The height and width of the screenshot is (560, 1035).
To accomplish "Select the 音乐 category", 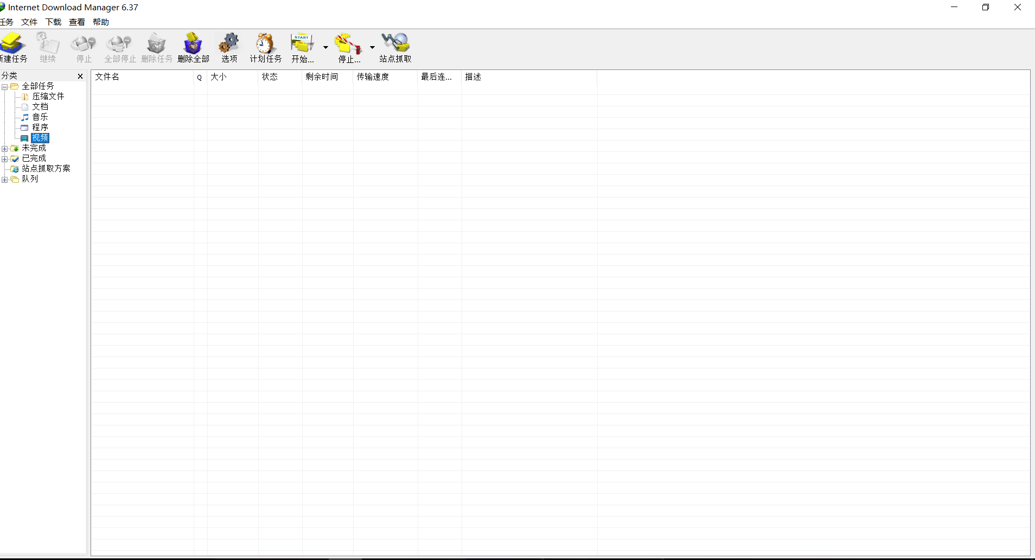I will [40, 117].
